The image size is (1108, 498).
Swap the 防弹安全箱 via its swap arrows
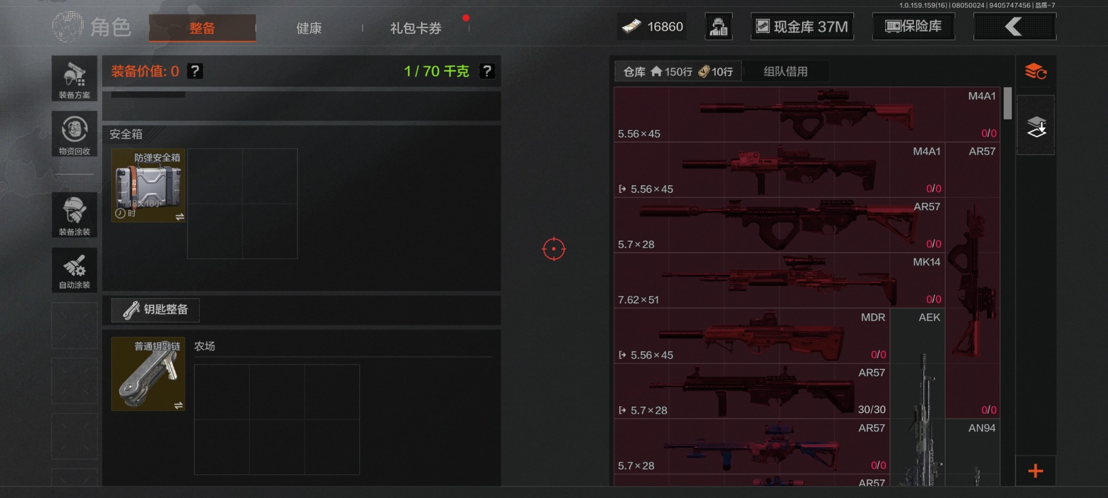tap(180, 217)
